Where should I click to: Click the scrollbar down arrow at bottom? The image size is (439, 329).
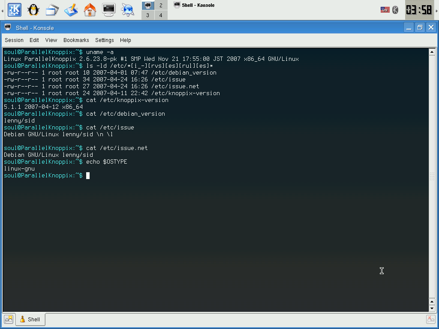click(x=432, y=308)
